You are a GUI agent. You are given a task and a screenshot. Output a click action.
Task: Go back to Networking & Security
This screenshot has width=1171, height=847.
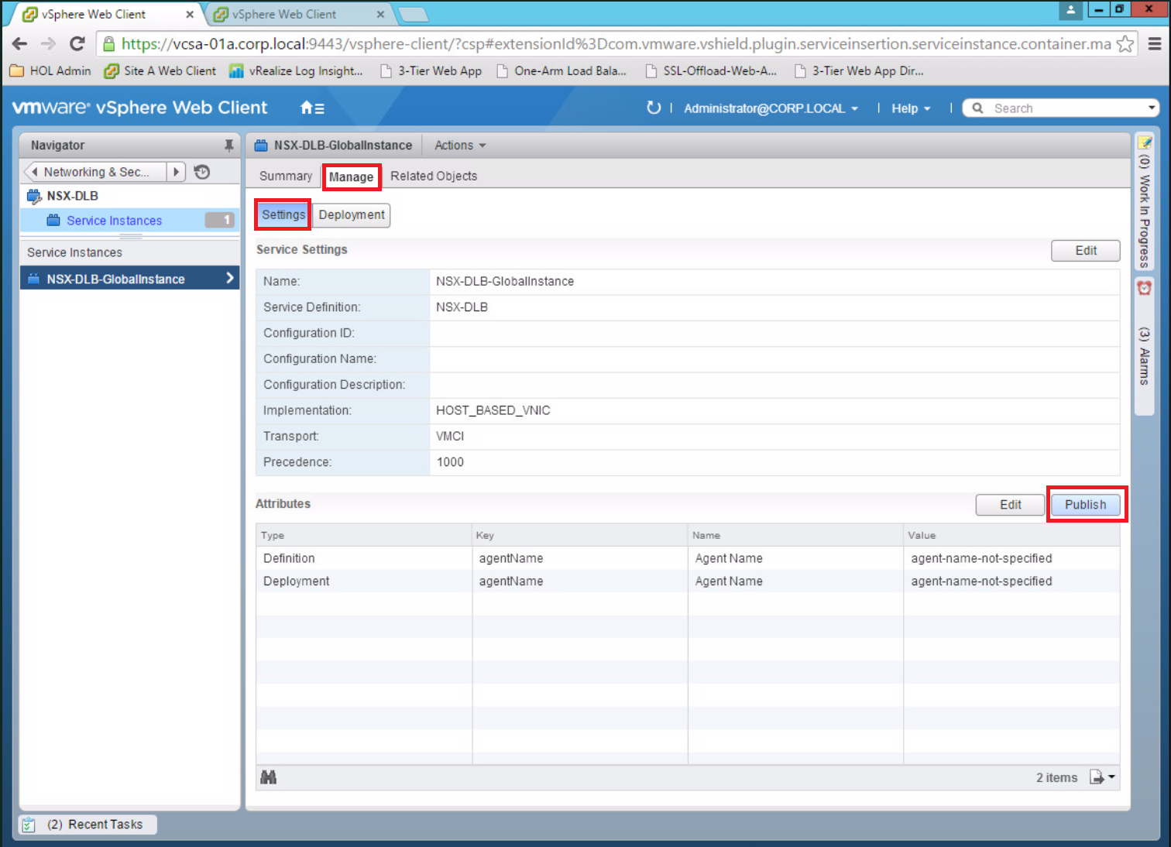pos(96,172)
